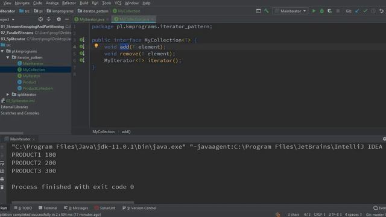Open the Navigate menu
This screenshot has height=217, width=386.
[x=22, y=3]
